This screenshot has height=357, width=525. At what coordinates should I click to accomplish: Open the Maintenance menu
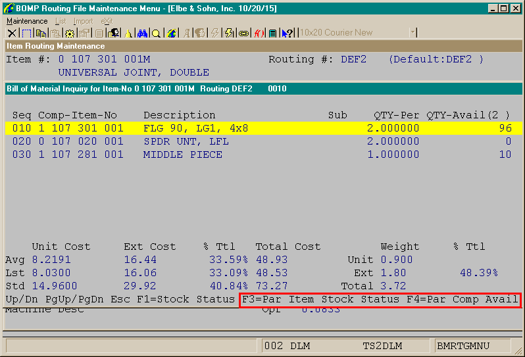click(x=27, y=21)
